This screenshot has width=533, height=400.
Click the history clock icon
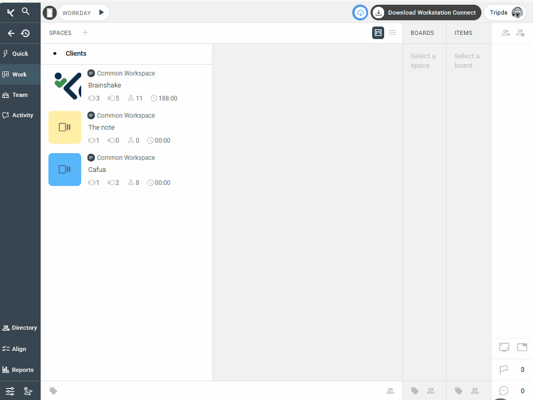pyautogui.click(x=25, y=33)
